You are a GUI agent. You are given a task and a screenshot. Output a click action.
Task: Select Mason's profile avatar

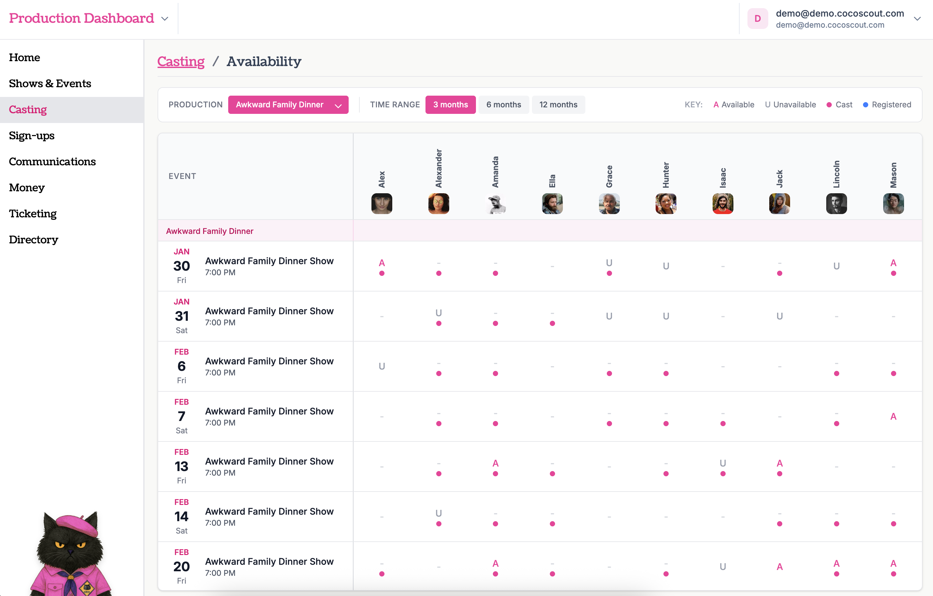coord(893,203)
